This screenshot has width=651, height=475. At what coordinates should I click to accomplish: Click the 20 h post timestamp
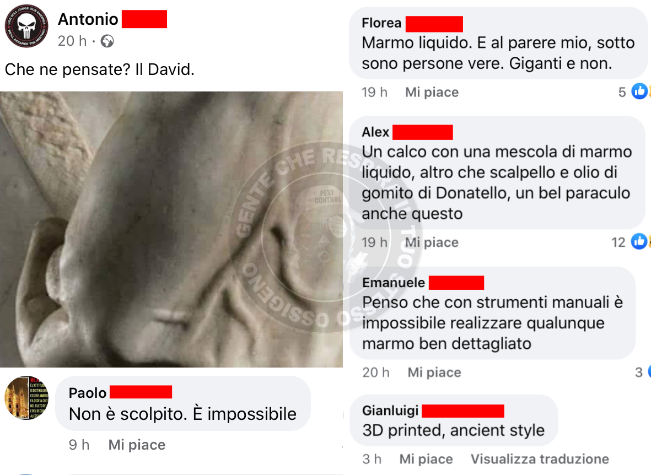point(72,41)
